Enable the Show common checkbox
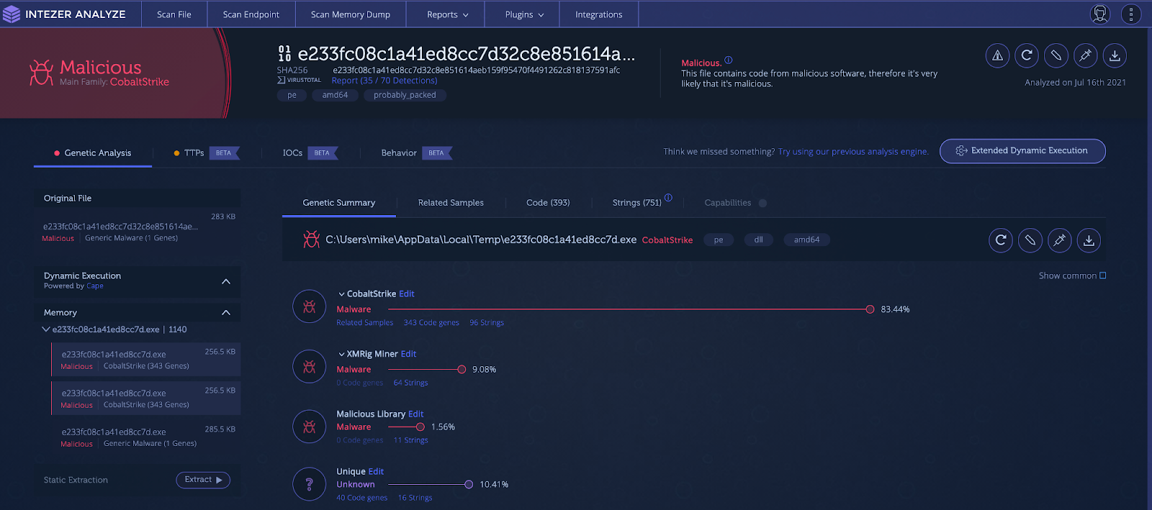 [x=1102, y=276]
